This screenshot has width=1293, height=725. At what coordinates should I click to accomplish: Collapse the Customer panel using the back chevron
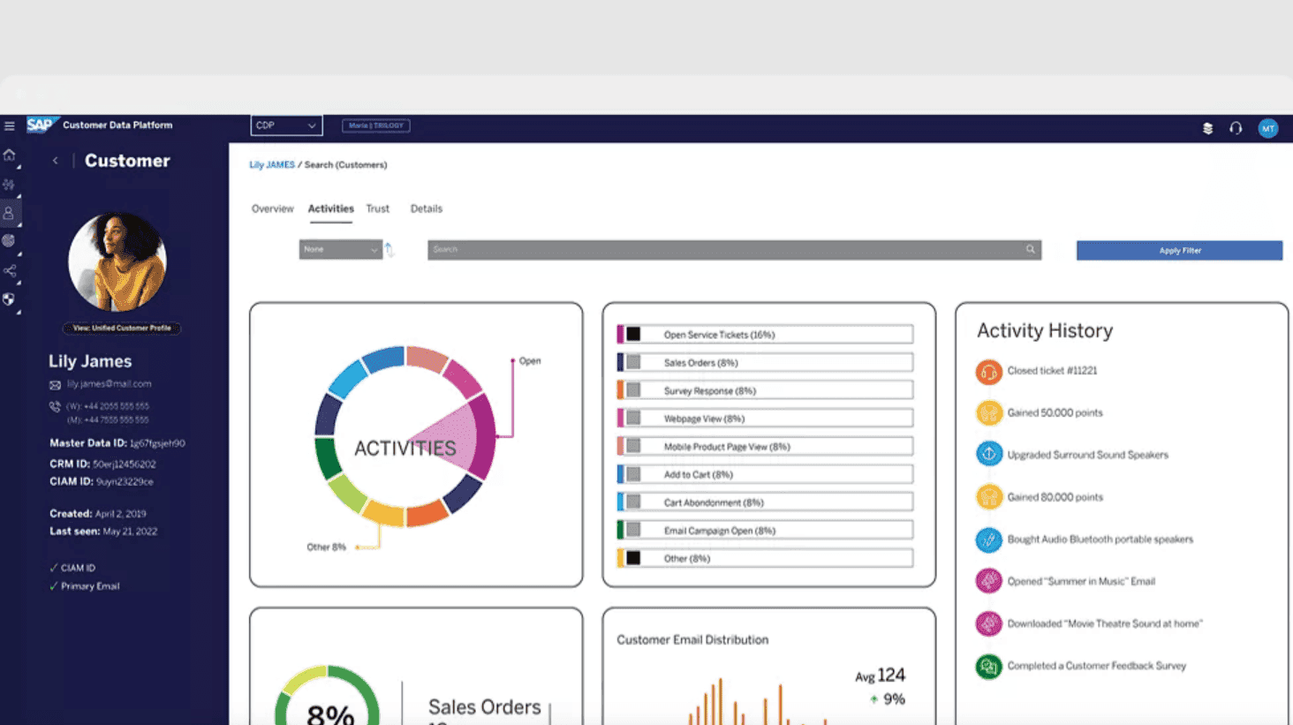[x=55, y=161]
